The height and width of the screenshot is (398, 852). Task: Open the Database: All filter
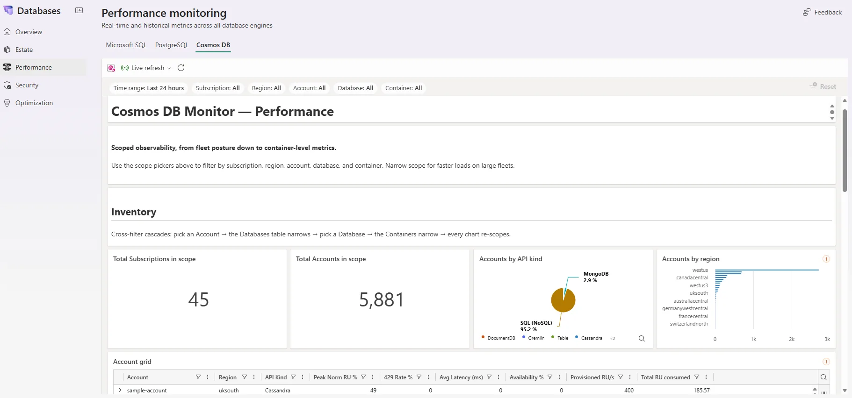(x=355, y=88)
